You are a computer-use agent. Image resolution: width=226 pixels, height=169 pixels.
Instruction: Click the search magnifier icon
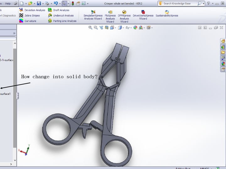tap(199, 3)
